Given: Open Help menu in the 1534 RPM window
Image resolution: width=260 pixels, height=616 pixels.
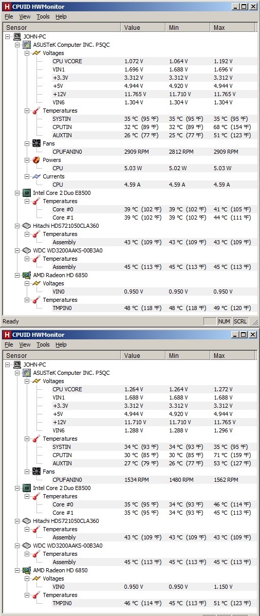Looking at the screenshot, I should click(61, 345).
